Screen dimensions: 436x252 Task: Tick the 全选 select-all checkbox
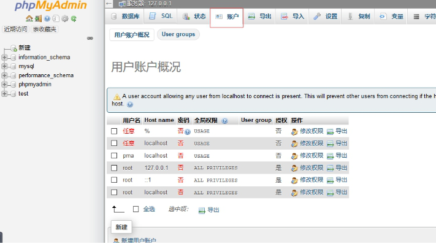[x=136, y=209]
